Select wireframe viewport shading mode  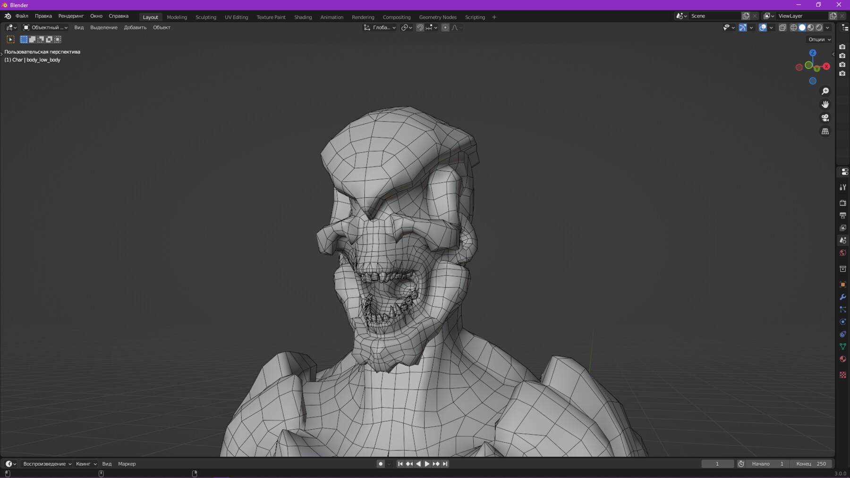pyautogui.click(x=793, y=28)
